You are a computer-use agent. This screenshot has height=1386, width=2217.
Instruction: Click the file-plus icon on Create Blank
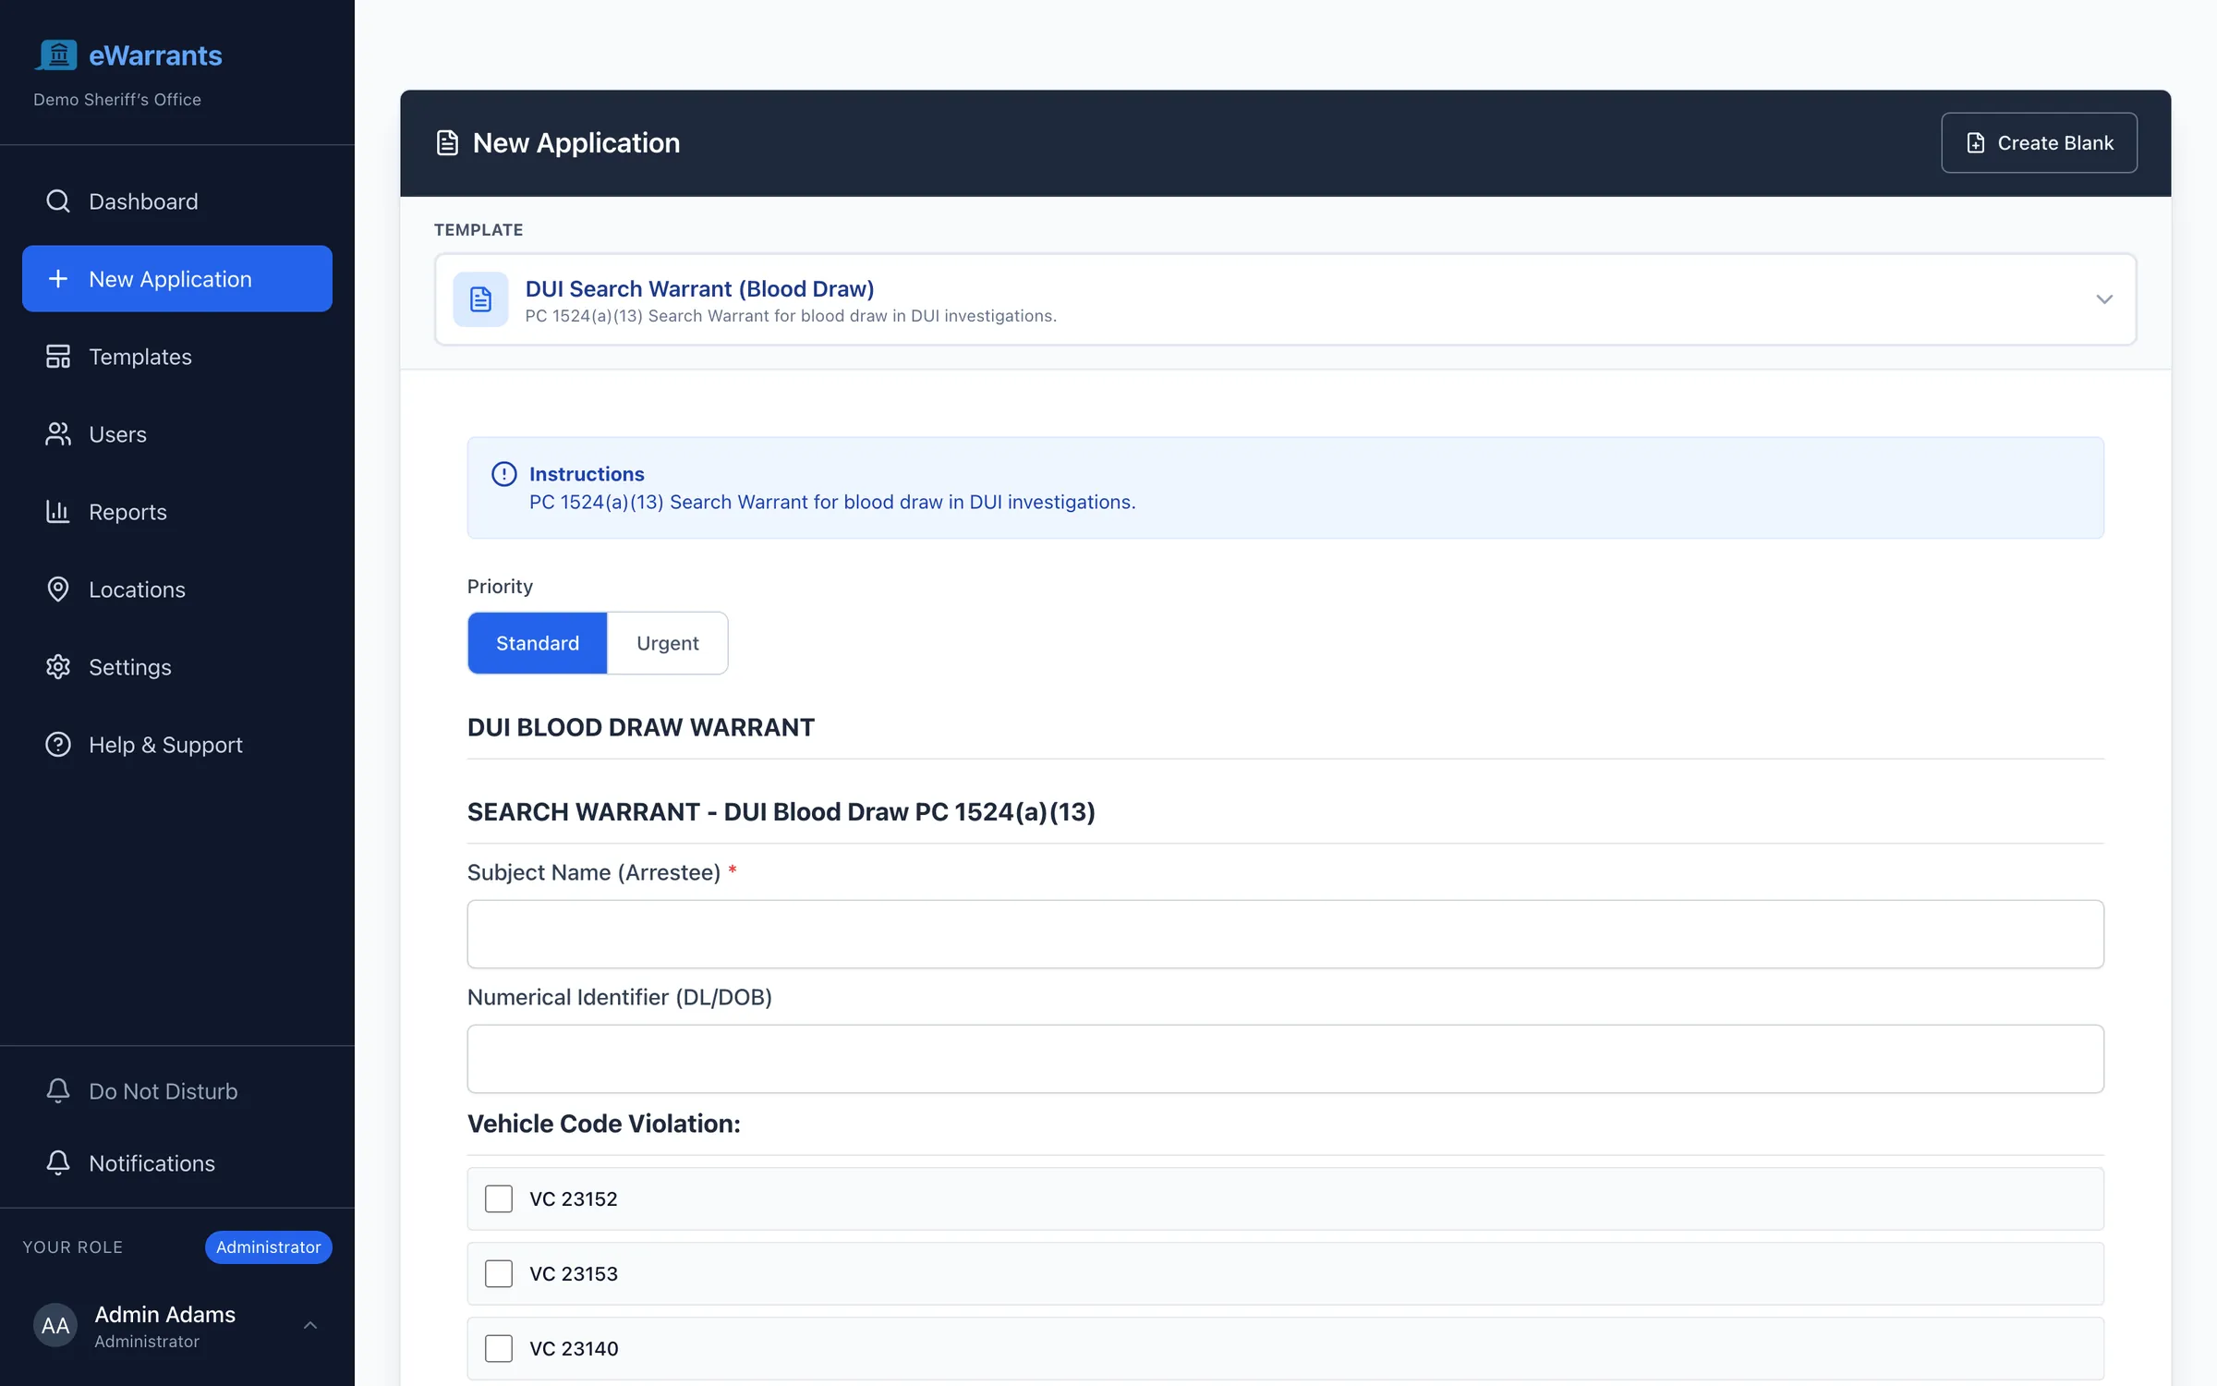[1975, 143]
